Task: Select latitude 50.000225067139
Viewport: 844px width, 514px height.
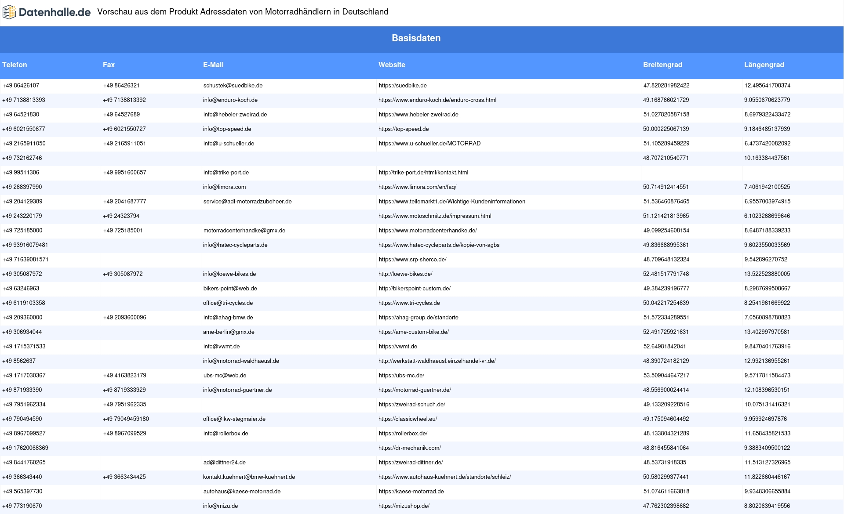Action: (666, 129)
